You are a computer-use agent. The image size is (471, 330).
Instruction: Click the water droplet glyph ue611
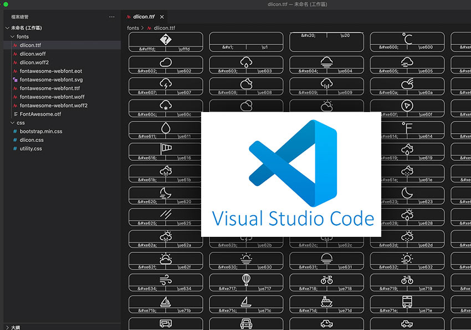[x=166, y=128]
